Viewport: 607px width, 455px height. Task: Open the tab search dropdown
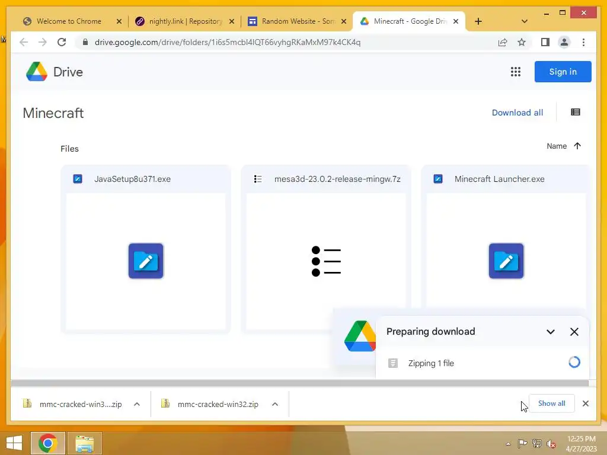pos(524,21)
